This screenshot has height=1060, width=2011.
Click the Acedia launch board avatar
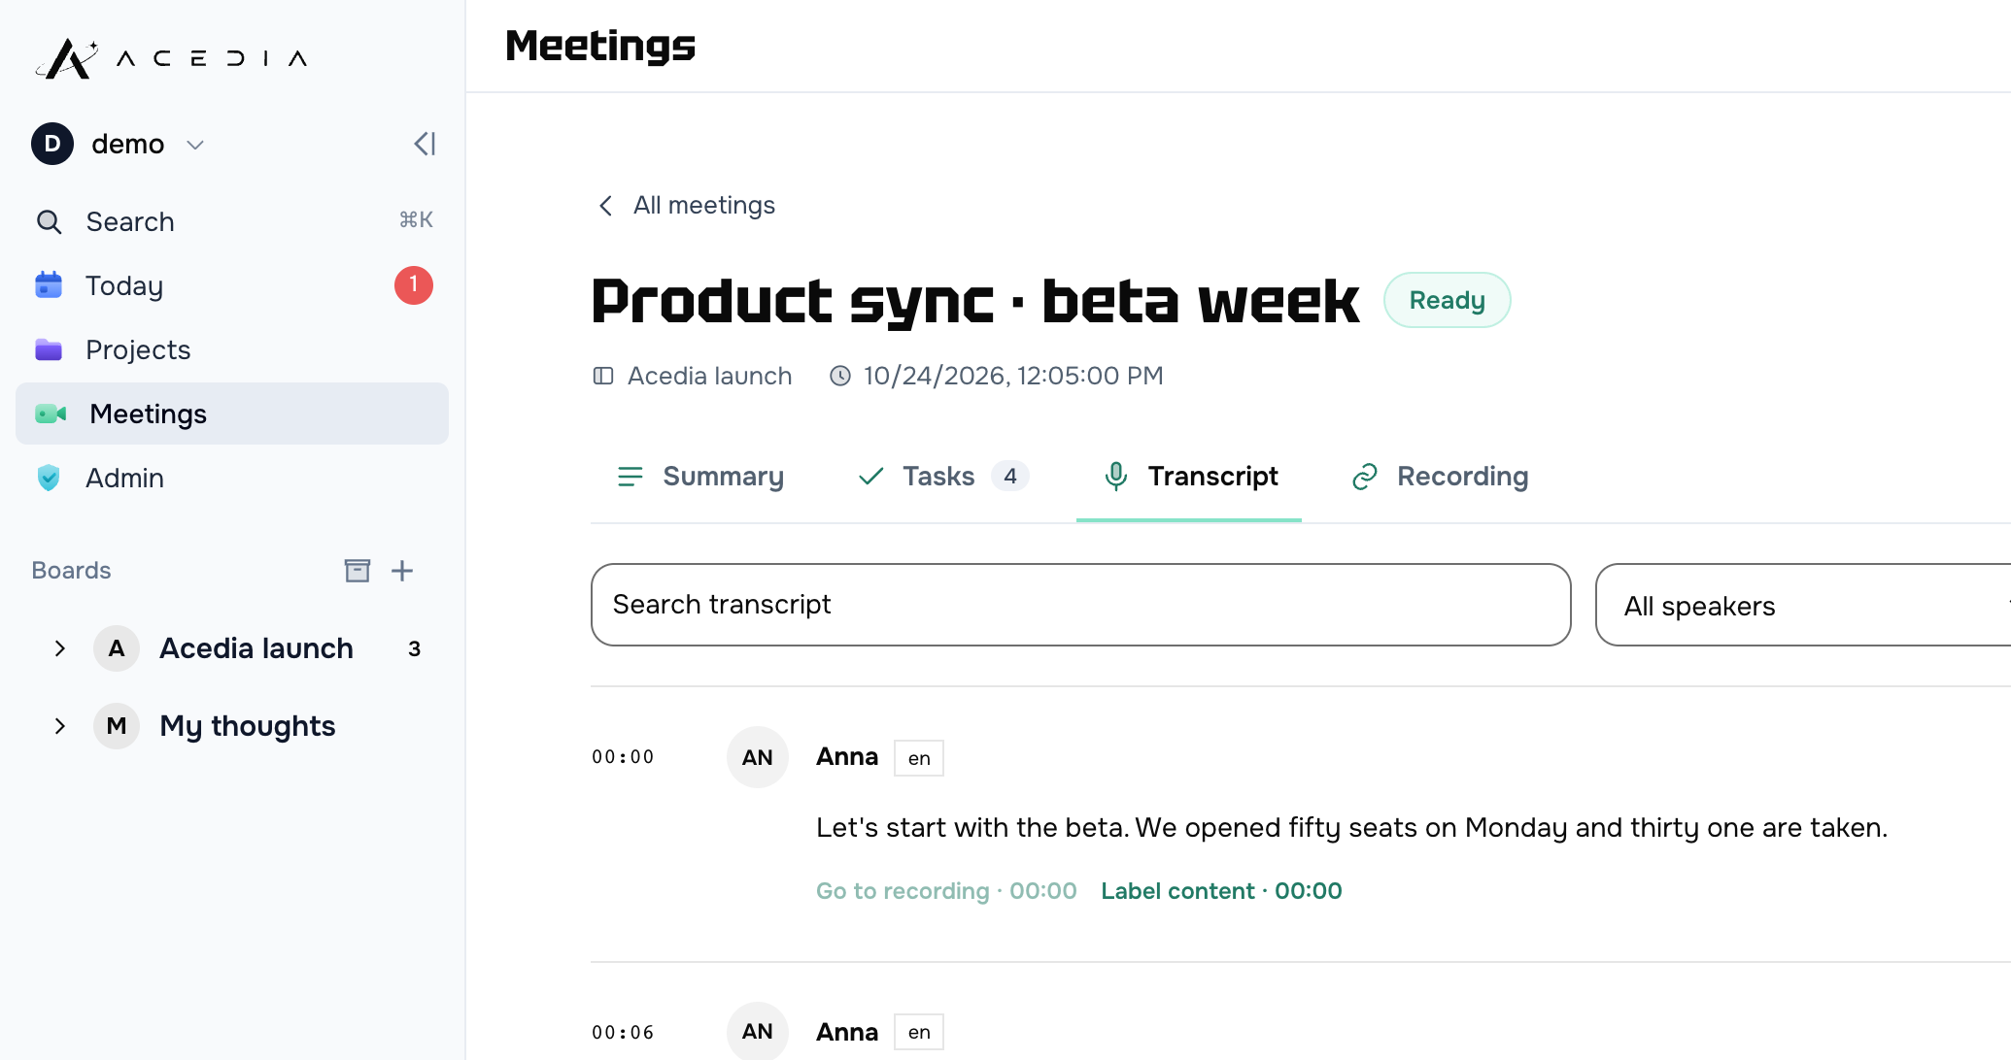coord(117,648)
